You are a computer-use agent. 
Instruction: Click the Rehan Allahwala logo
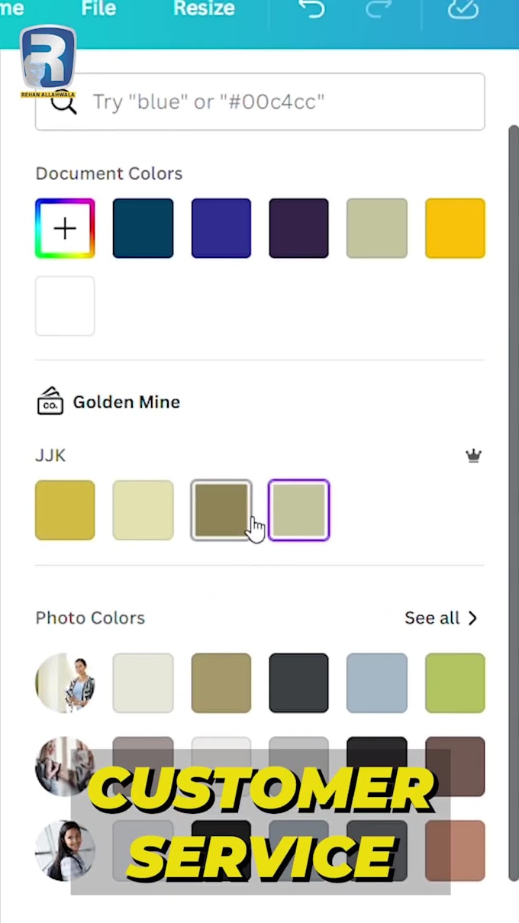48,61
